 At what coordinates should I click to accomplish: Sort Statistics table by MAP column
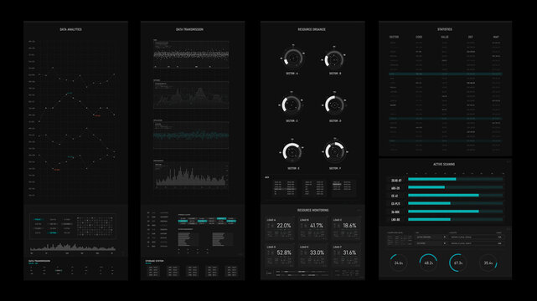[x=496, y=37]
